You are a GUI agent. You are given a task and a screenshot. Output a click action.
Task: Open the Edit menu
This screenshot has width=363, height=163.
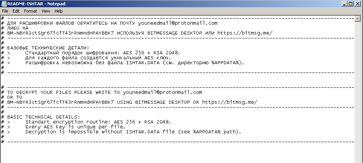[16, 11]
